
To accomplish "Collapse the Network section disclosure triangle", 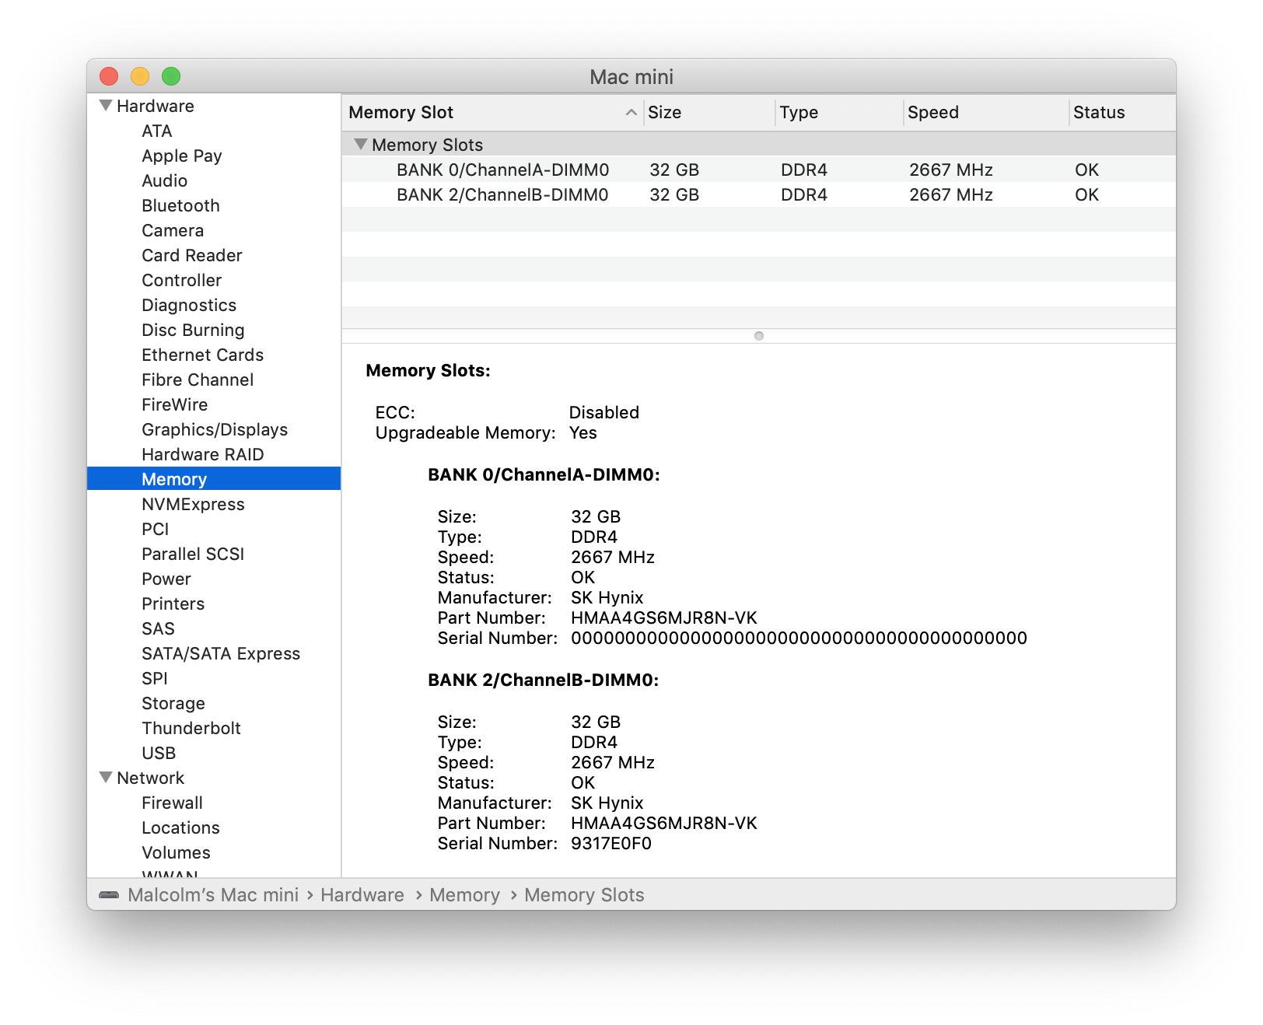I will (x=105, y=777).
